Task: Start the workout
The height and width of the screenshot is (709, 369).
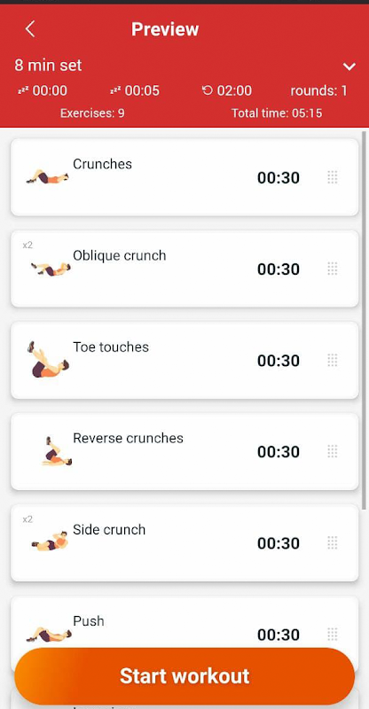Action: click(184, 675)
